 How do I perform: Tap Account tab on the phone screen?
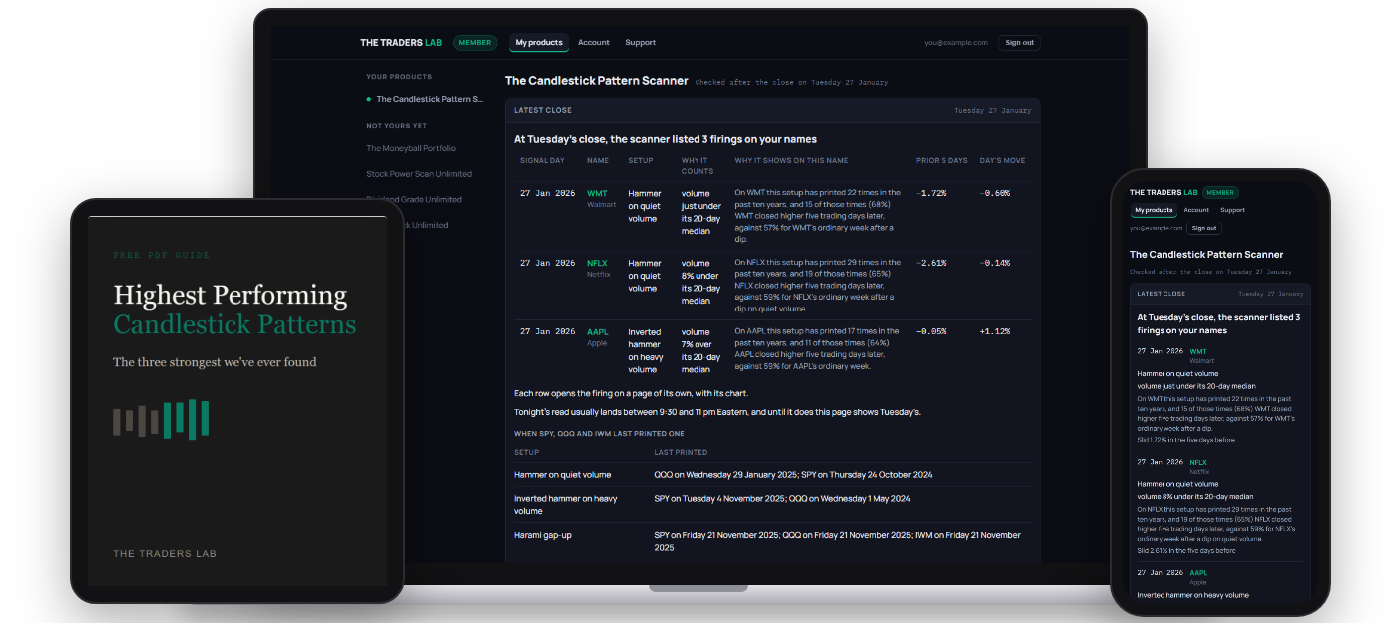pyautogui.click(x=1196, y=210)
